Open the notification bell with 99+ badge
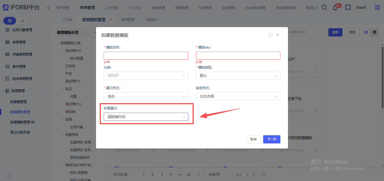The image size is (384, 181). pyautogui.click(x=335, y=8)
